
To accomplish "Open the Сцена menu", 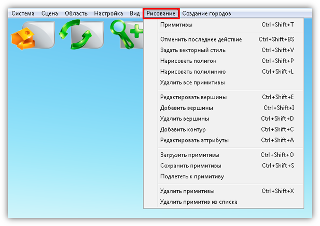I will tap(50, 14).
